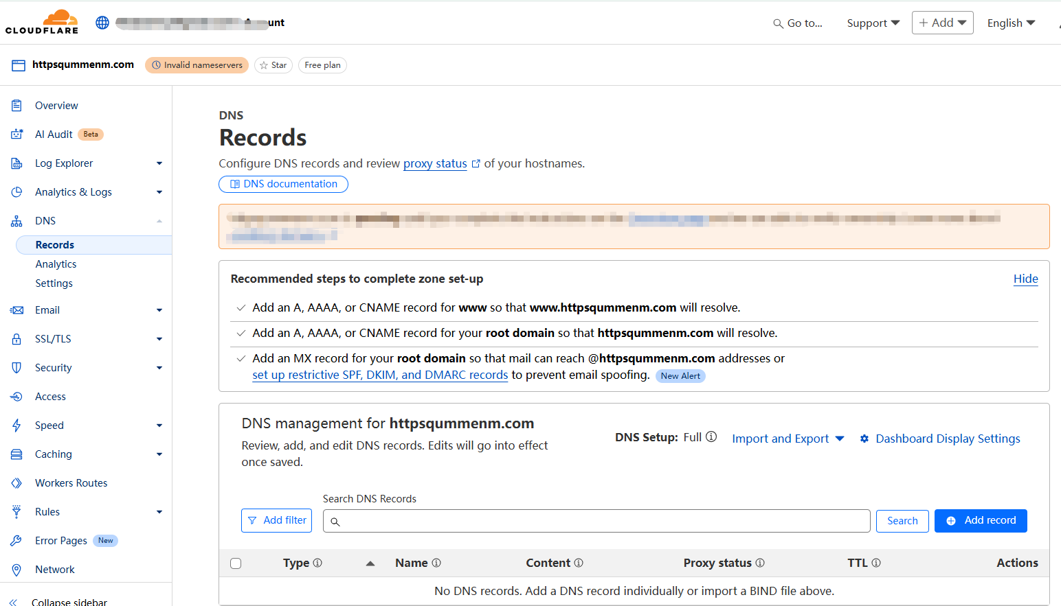Click the Dashboard Display Settings gear icon
The height and width of the screenshot is (606, 1061).
[x=864, y=439]
